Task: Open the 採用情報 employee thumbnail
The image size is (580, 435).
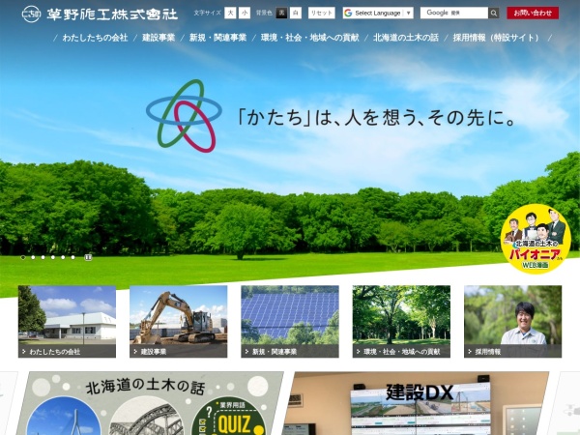Action: 512,322
